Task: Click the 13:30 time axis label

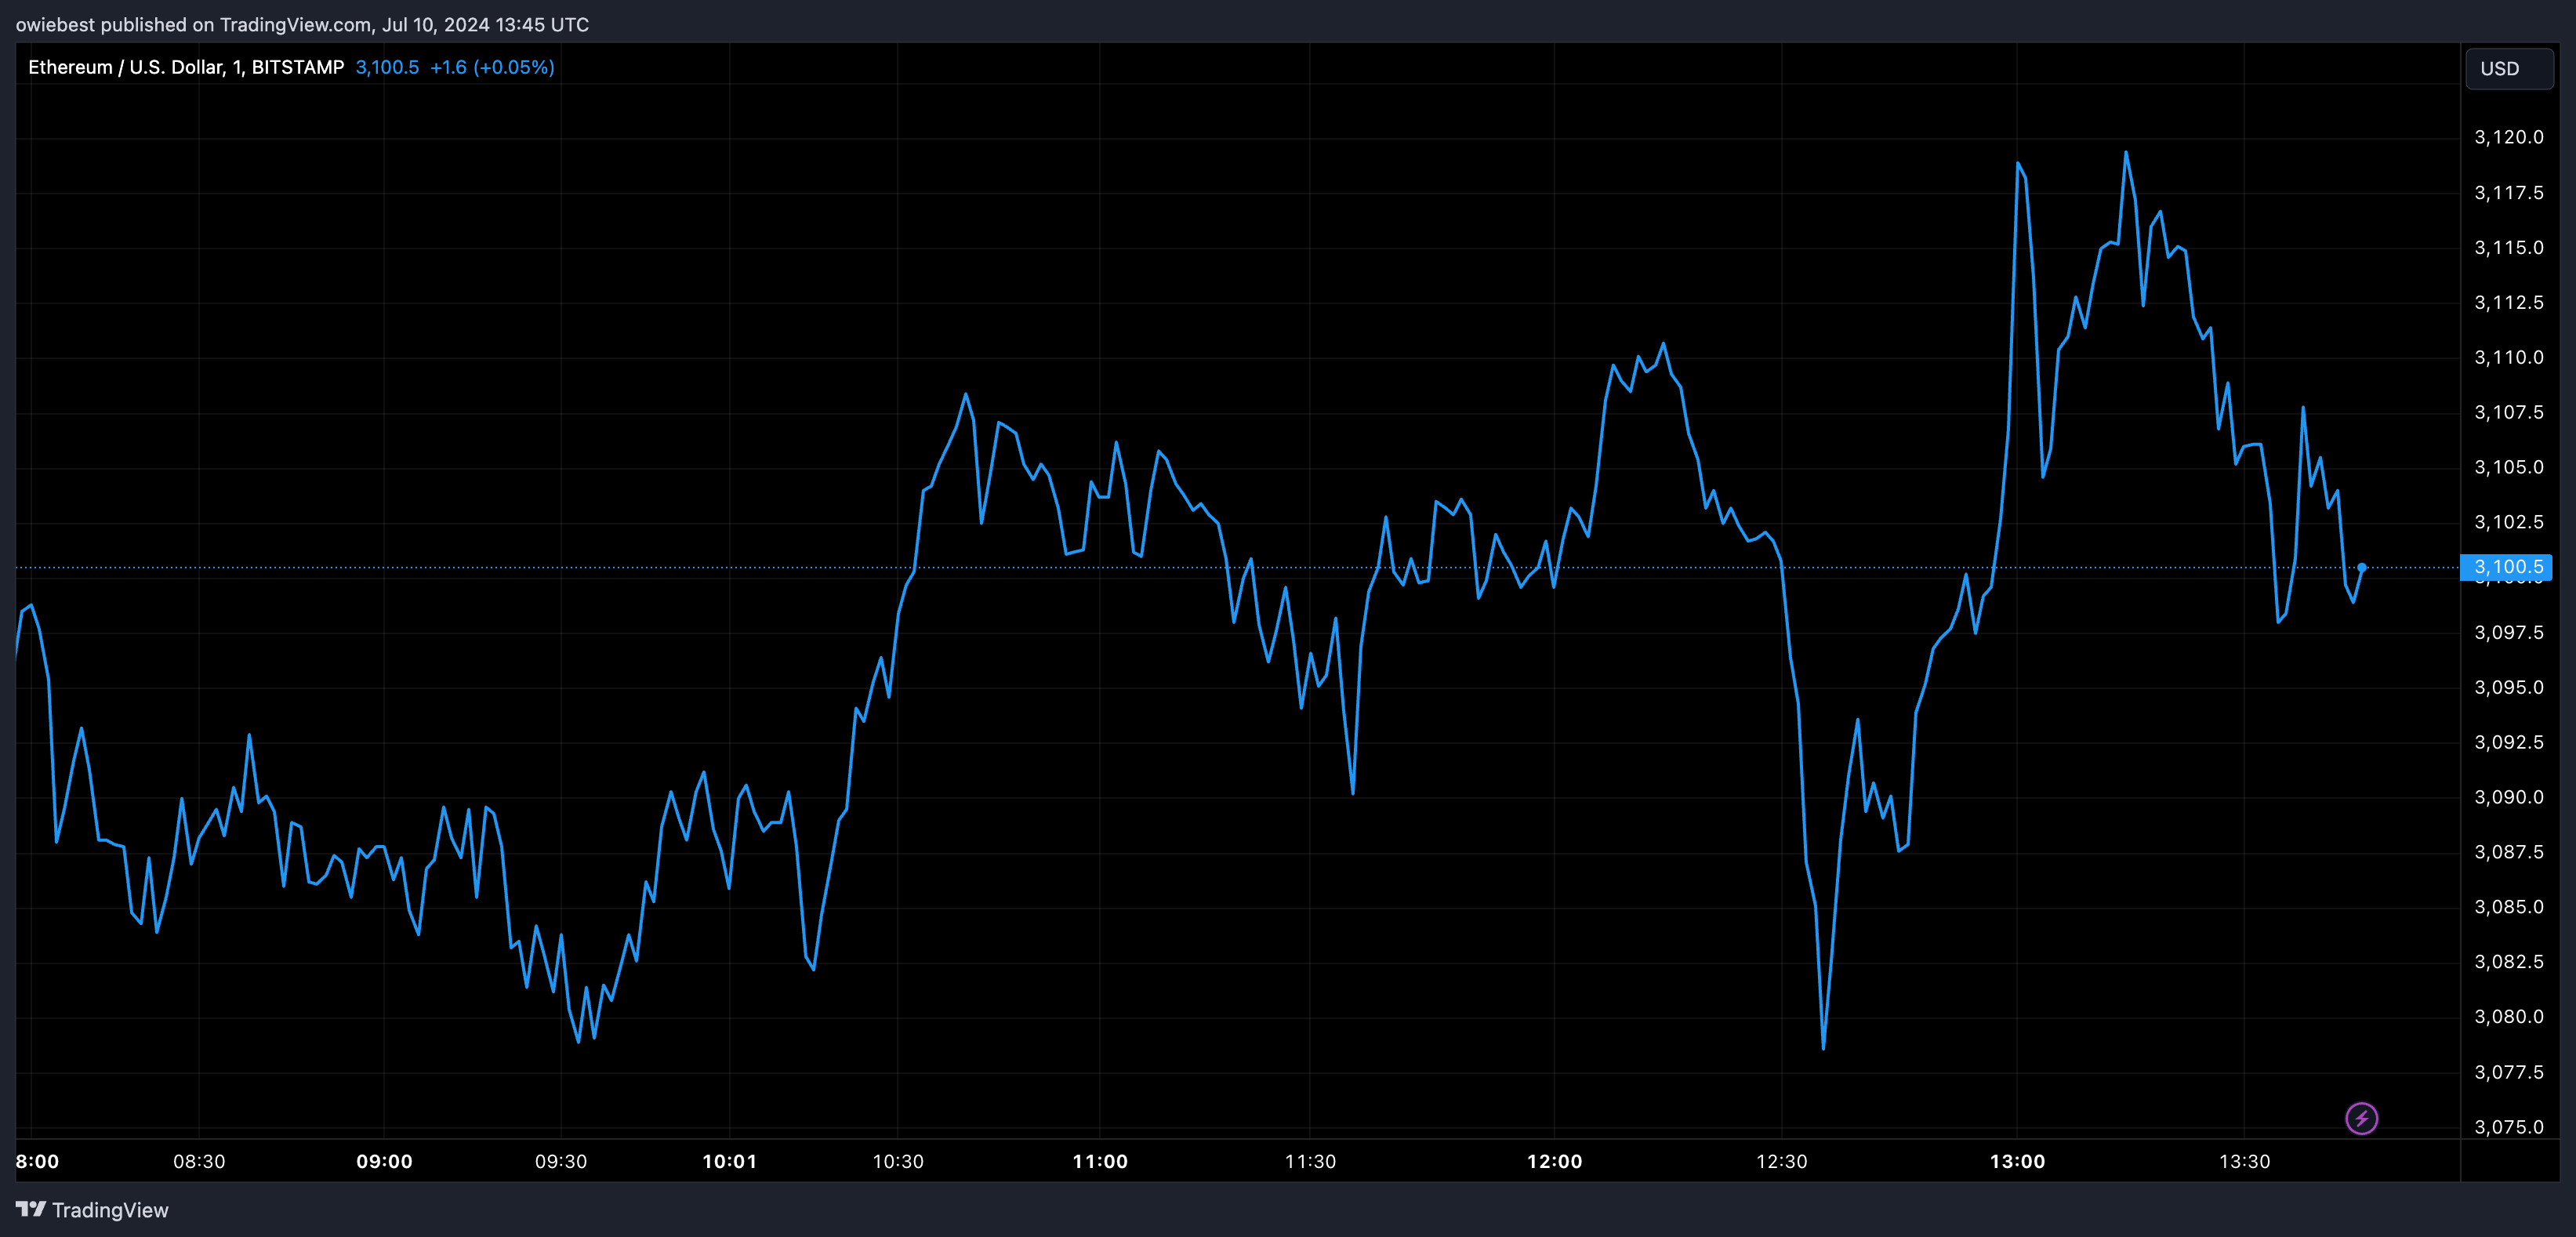Action: (x=2245, y=1161)
